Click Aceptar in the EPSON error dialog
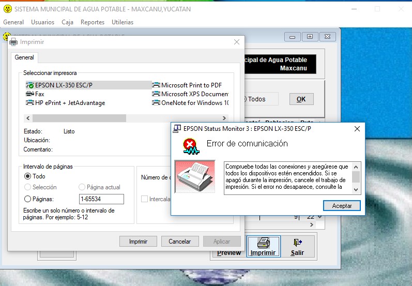412x286 pixels. click(342, 206)
